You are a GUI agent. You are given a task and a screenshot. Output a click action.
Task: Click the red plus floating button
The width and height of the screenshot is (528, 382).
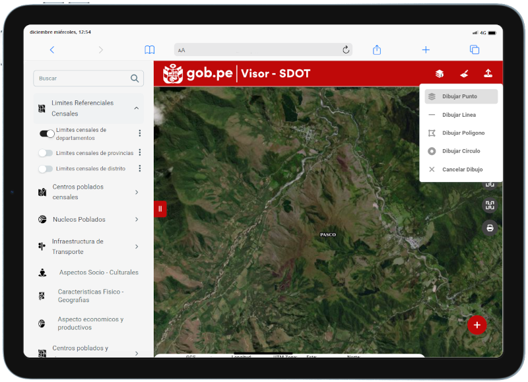point(477,325)
